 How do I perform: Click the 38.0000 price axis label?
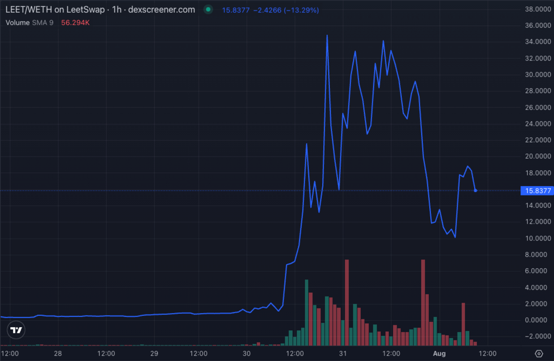coord(538,9)
